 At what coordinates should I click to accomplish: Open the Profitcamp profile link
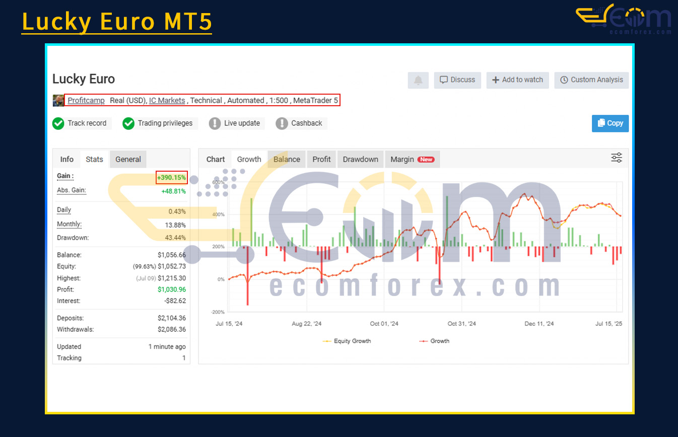(86, 100)
